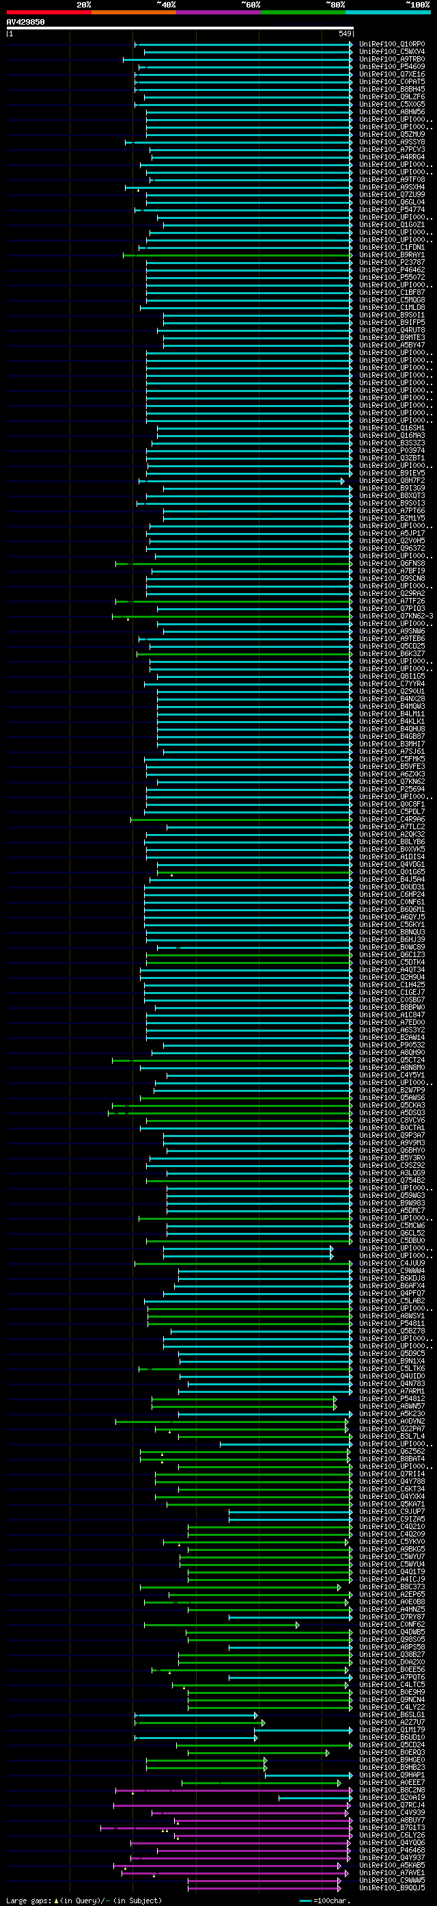Select label UniRef100_B3L7L4
Viewport: 437px width, 1906px height.
point(392,1436)
